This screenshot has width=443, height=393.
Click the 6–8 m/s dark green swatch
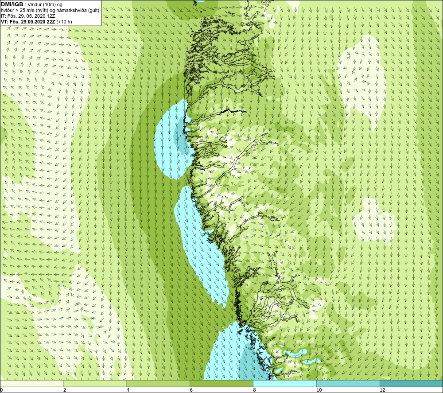pos(221,383)
